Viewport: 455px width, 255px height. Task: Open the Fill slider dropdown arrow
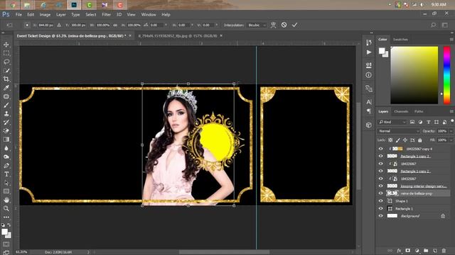[x=451, y=140]
